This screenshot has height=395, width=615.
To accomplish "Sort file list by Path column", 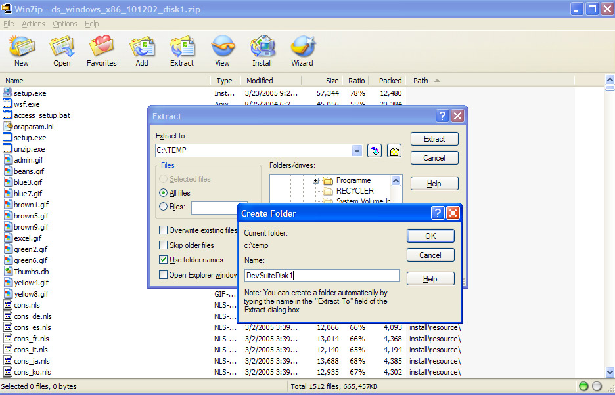I will [490, 81].
